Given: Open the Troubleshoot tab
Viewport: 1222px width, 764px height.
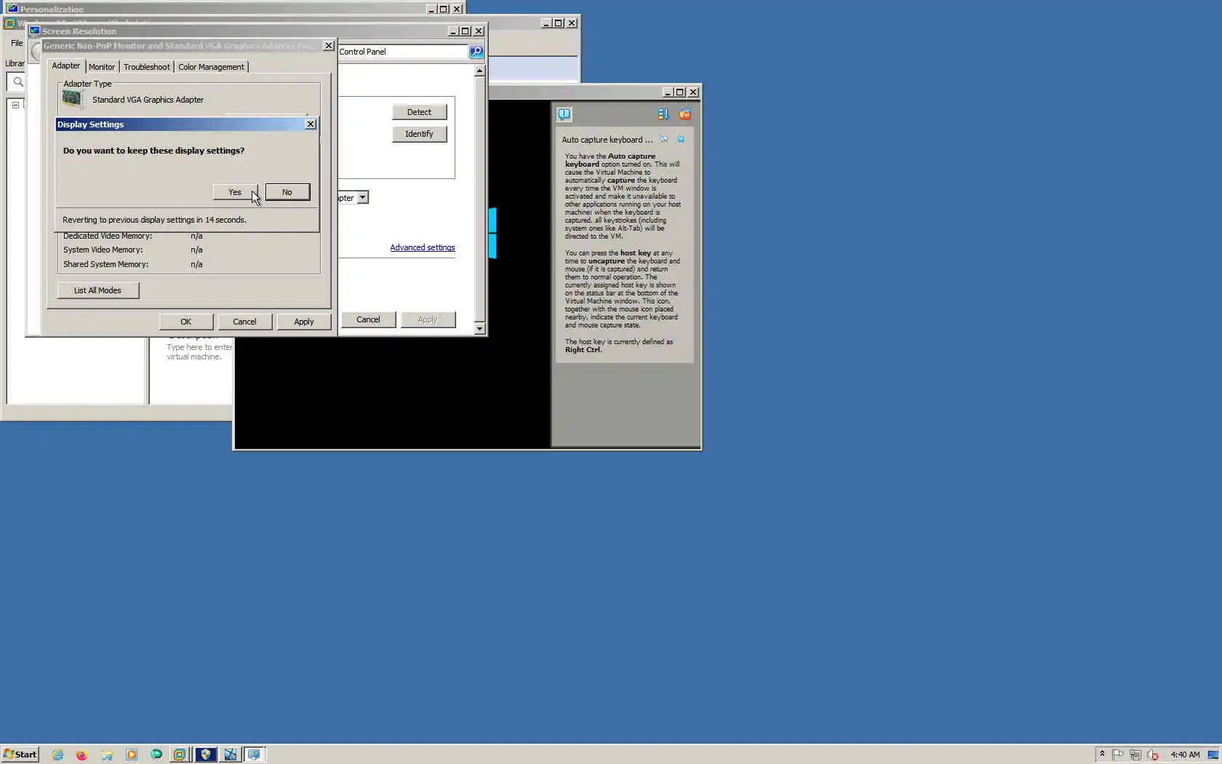Looking at the screenshot, I should 147,67.
